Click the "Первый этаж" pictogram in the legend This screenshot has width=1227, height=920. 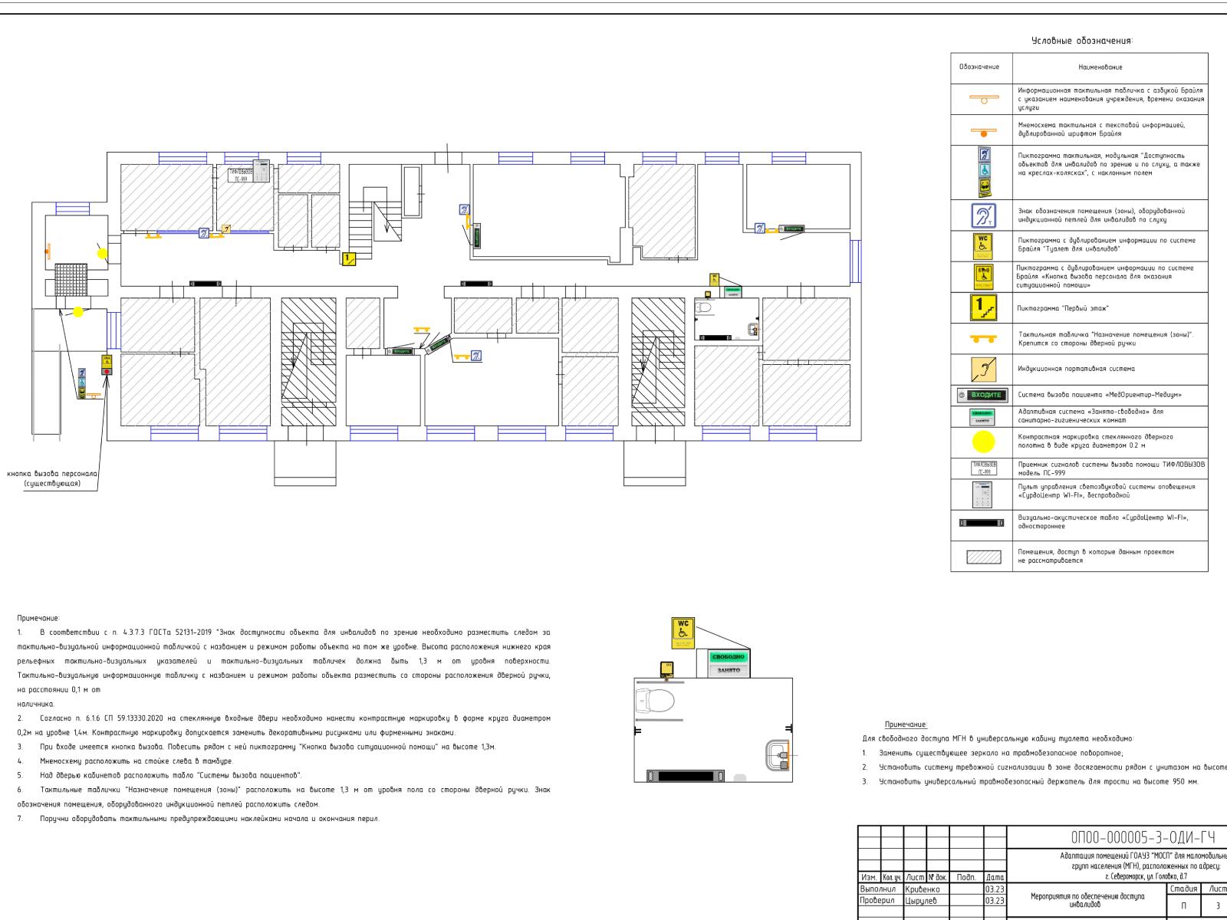982,308
